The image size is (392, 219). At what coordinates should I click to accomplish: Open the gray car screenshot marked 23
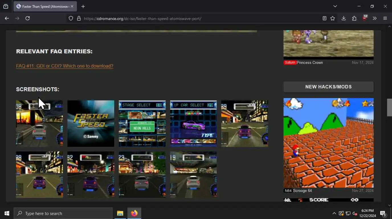[142, 175]
